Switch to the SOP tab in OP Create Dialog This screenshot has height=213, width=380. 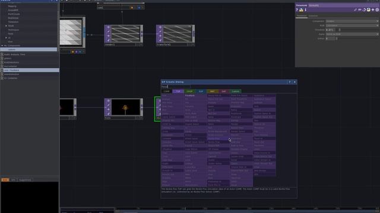(201, 91)
